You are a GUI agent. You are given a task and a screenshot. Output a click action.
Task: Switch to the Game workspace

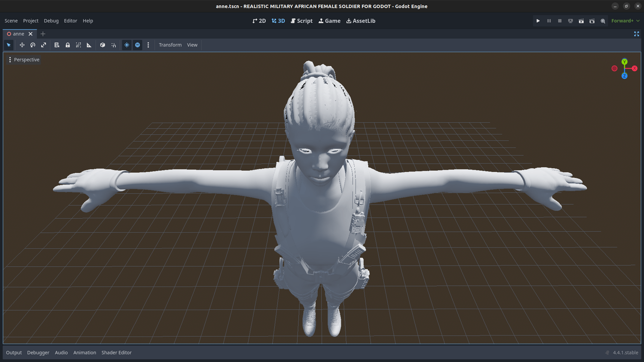click(x=329, y=21)
